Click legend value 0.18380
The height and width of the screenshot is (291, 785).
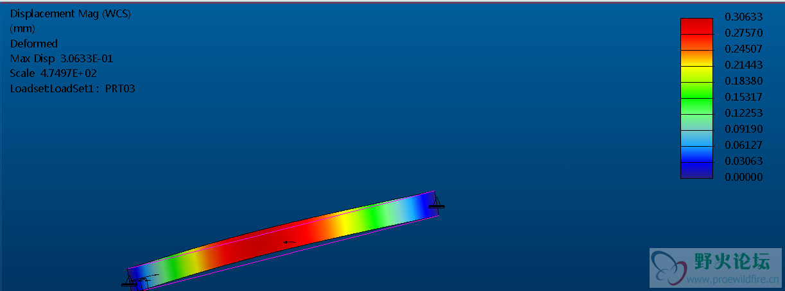[x=743, y=81]
